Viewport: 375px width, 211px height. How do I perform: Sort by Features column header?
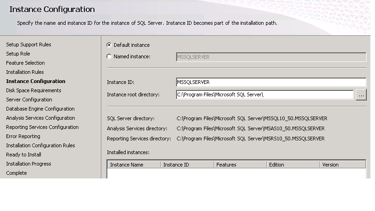(240, 165)
